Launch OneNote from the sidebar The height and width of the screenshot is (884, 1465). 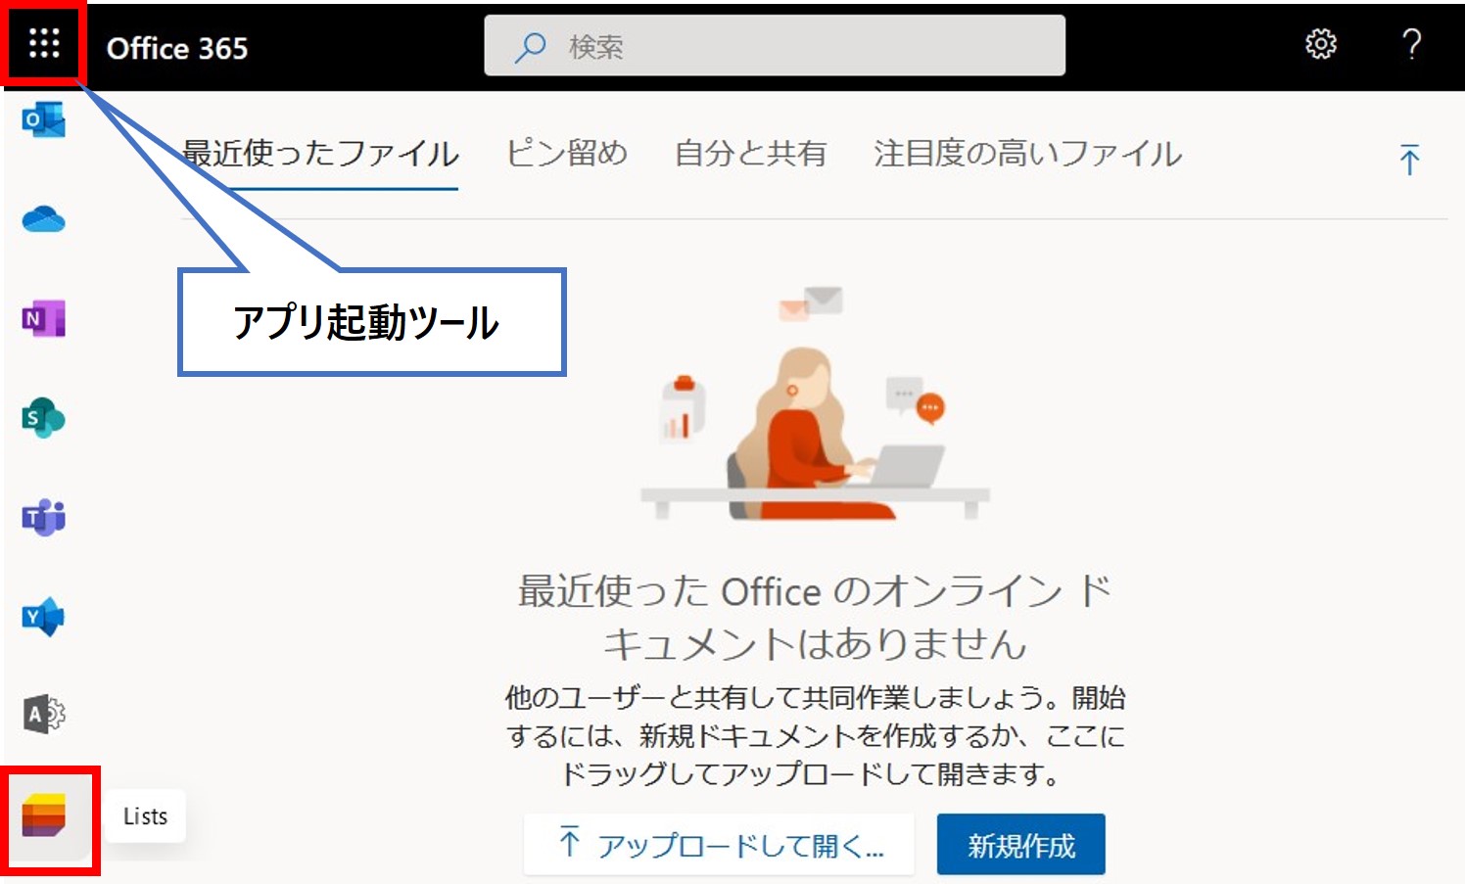point(43,319)
